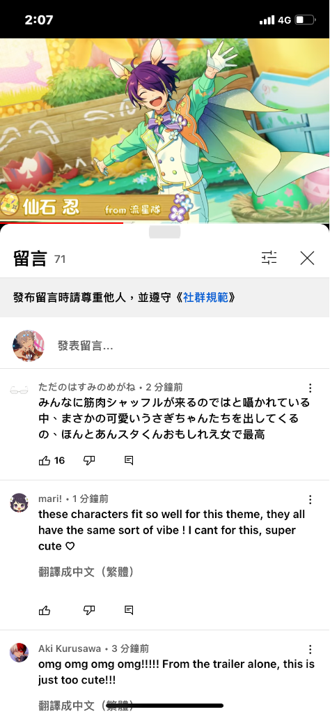Screen dimensions: 330x714
Task: Tap the comments sheet drag handle
Action: pyautogui.click(x=164, y=231)
